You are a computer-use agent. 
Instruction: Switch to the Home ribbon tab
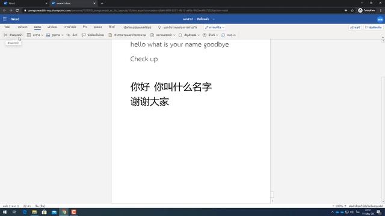coord(23,27)
